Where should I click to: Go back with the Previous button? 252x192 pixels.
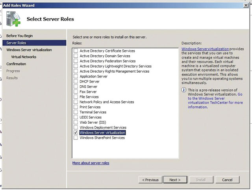click(150, 180)
